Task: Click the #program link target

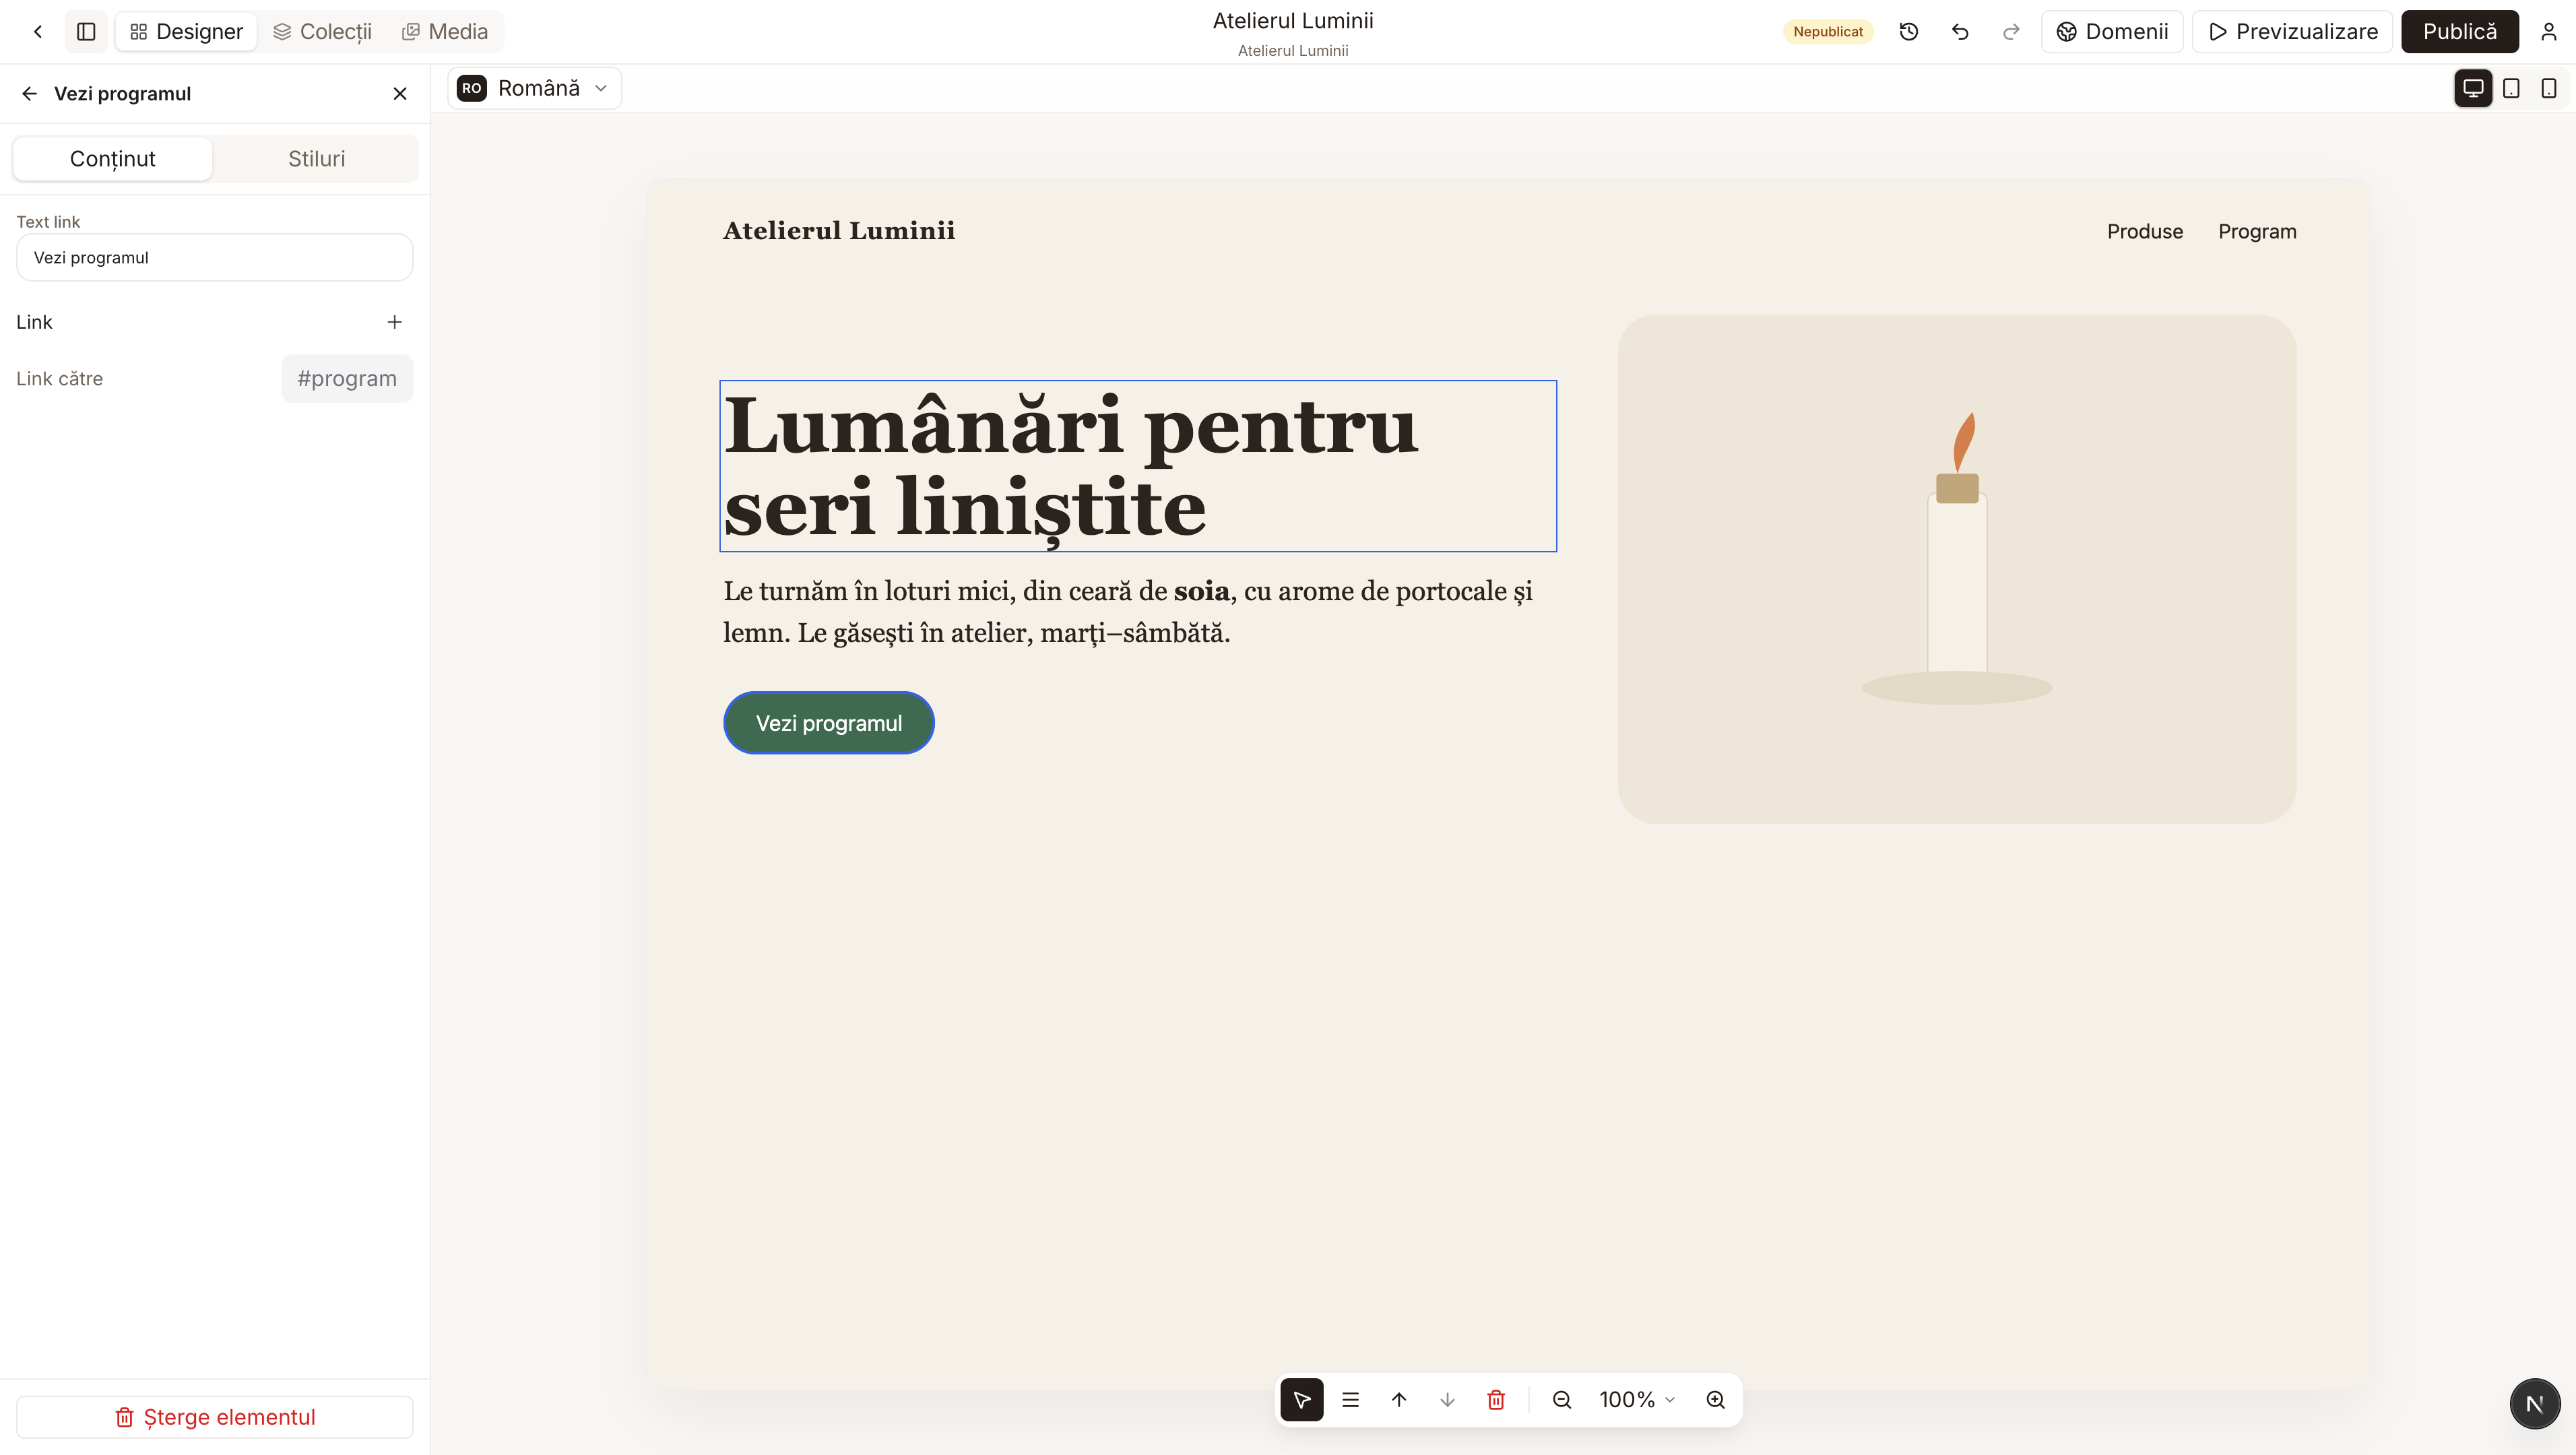Action: click(346, 378)
